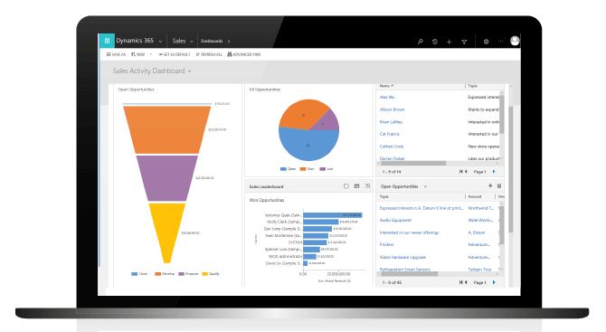Go to next page in leads list
Image resolution: width=606 pixels, height=332 pixels.
(494, 171)
